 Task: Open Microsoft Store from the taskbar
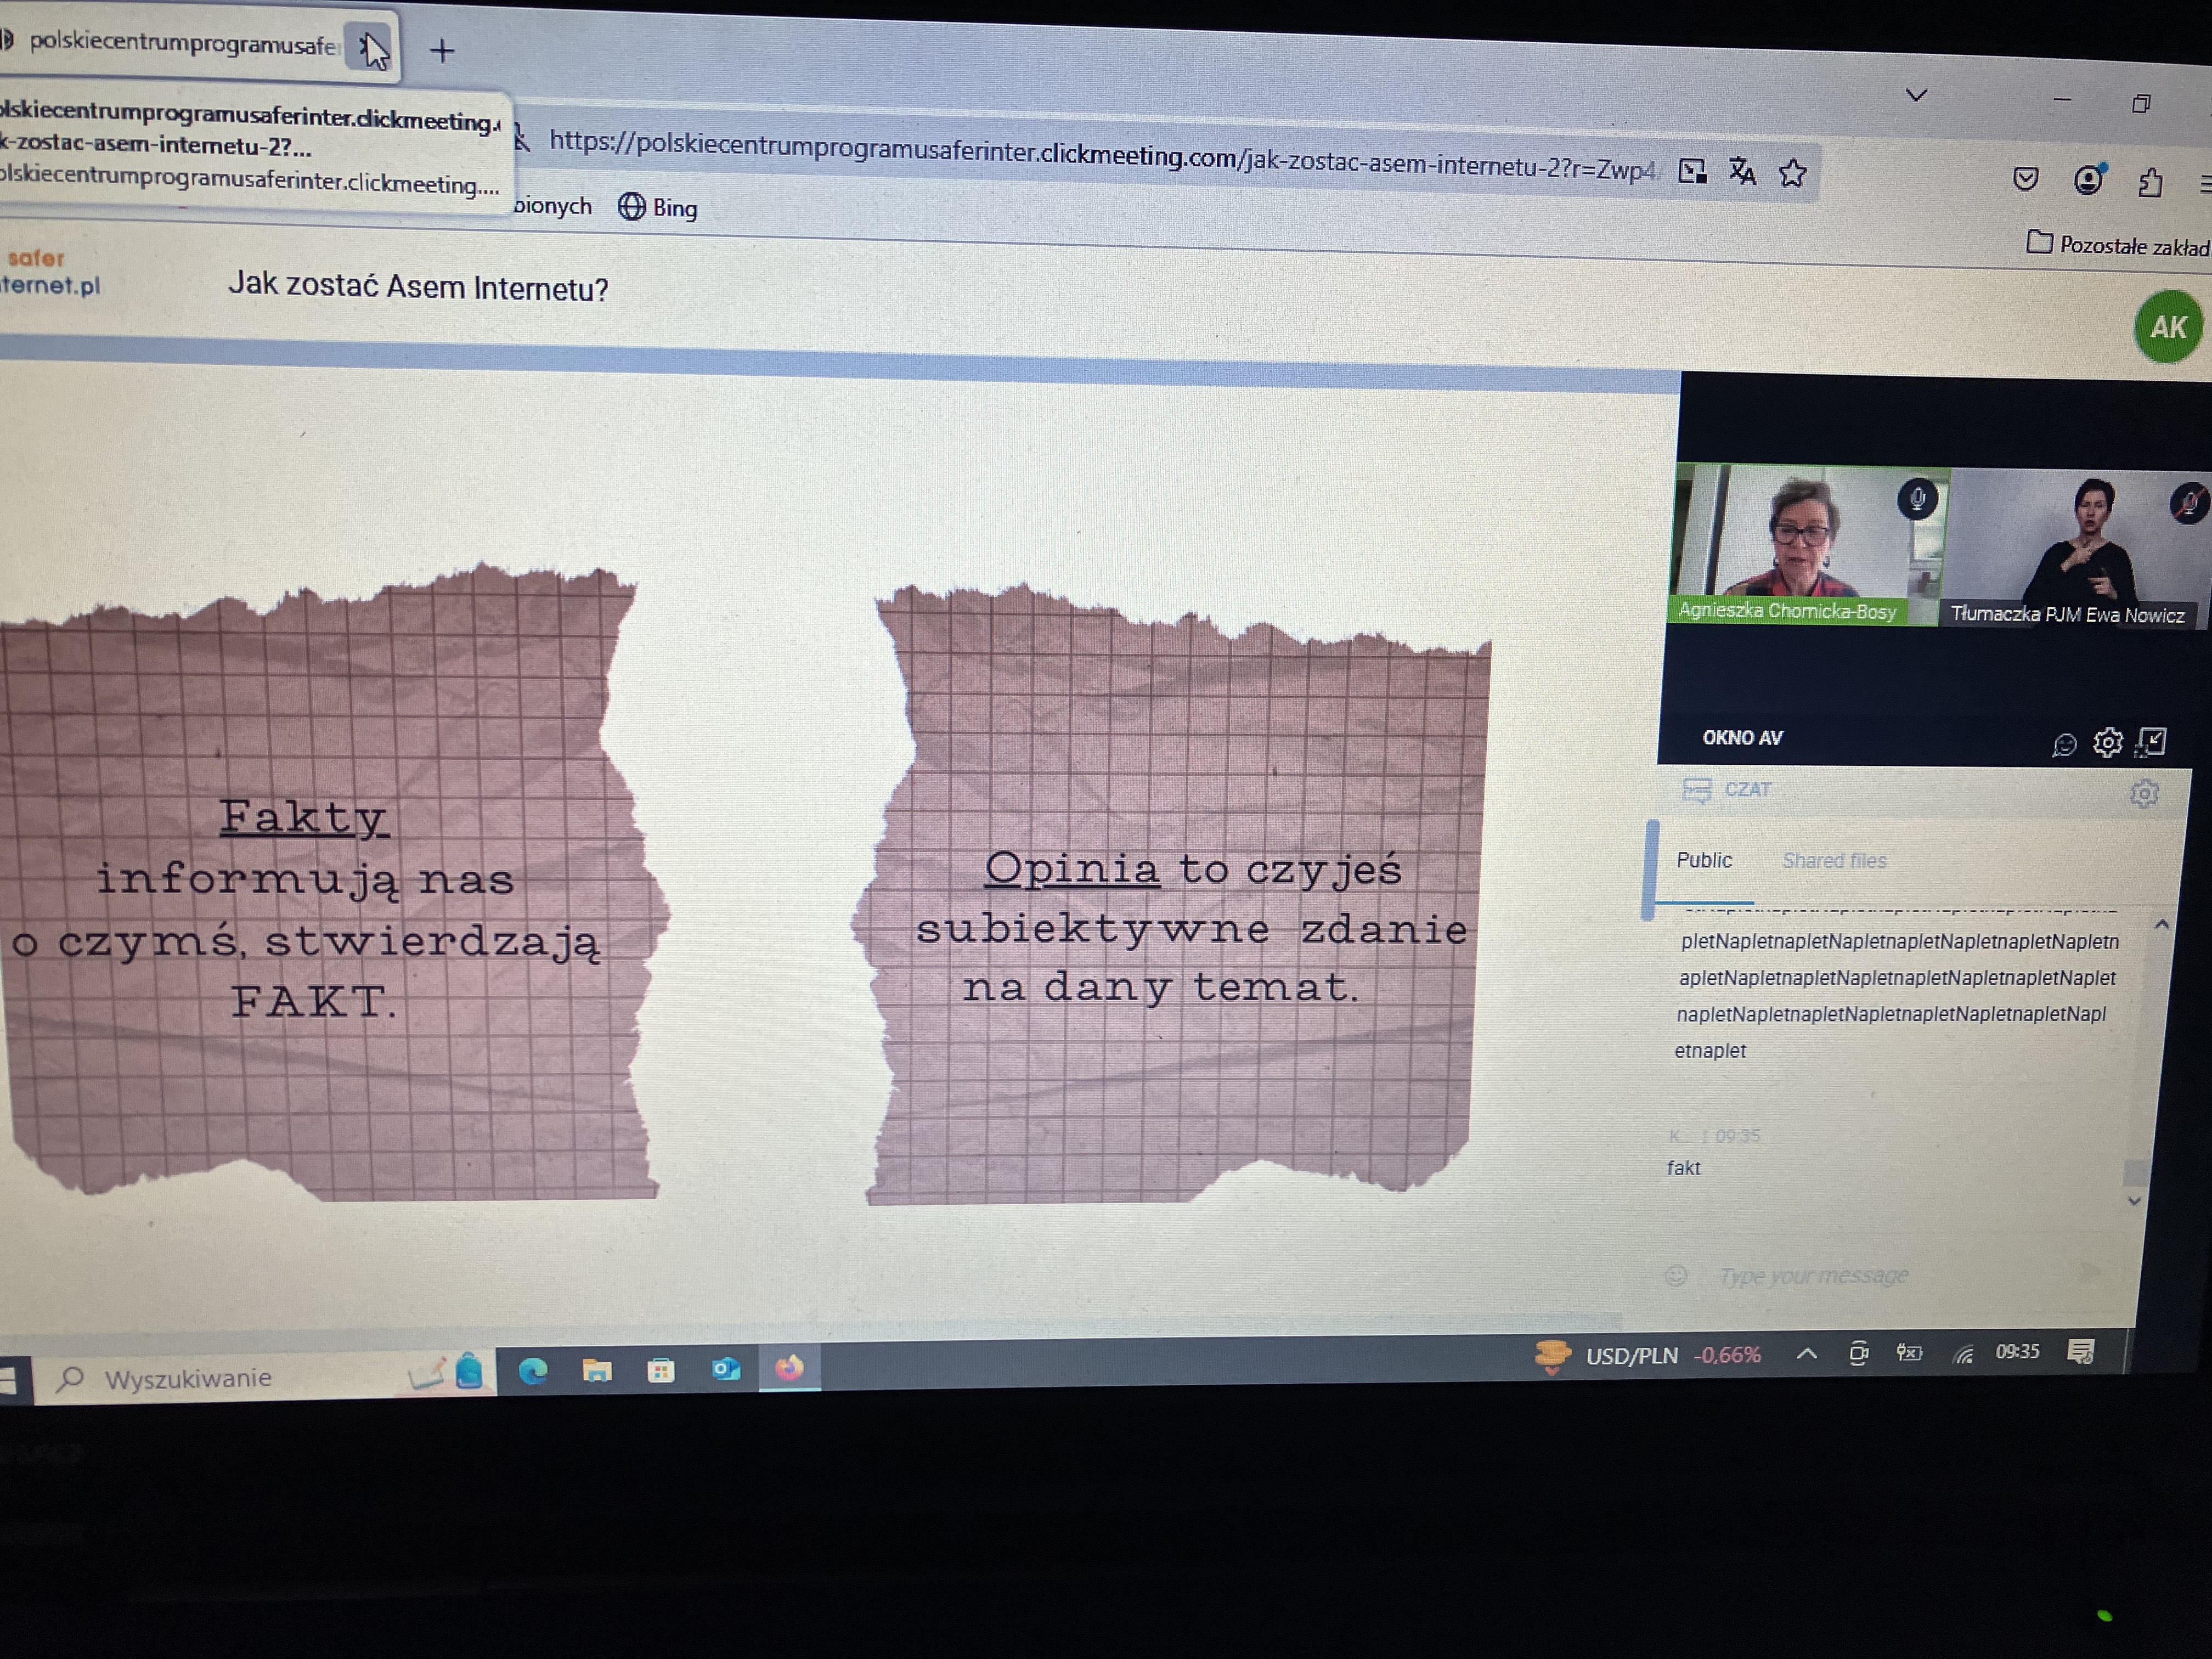pyautogui.click(x=661, y=1370)
